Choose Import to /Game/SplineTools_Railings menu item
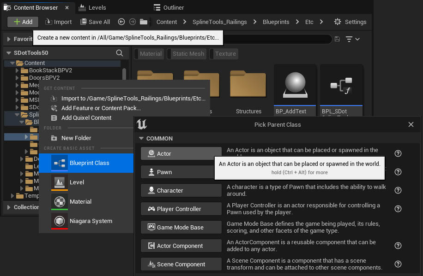The image size is (423, 276). [128, 99]
